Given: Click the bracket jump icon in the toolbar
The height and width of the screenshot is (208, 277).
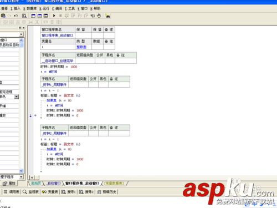Looking at the screenshot, I should click(93, 16).
